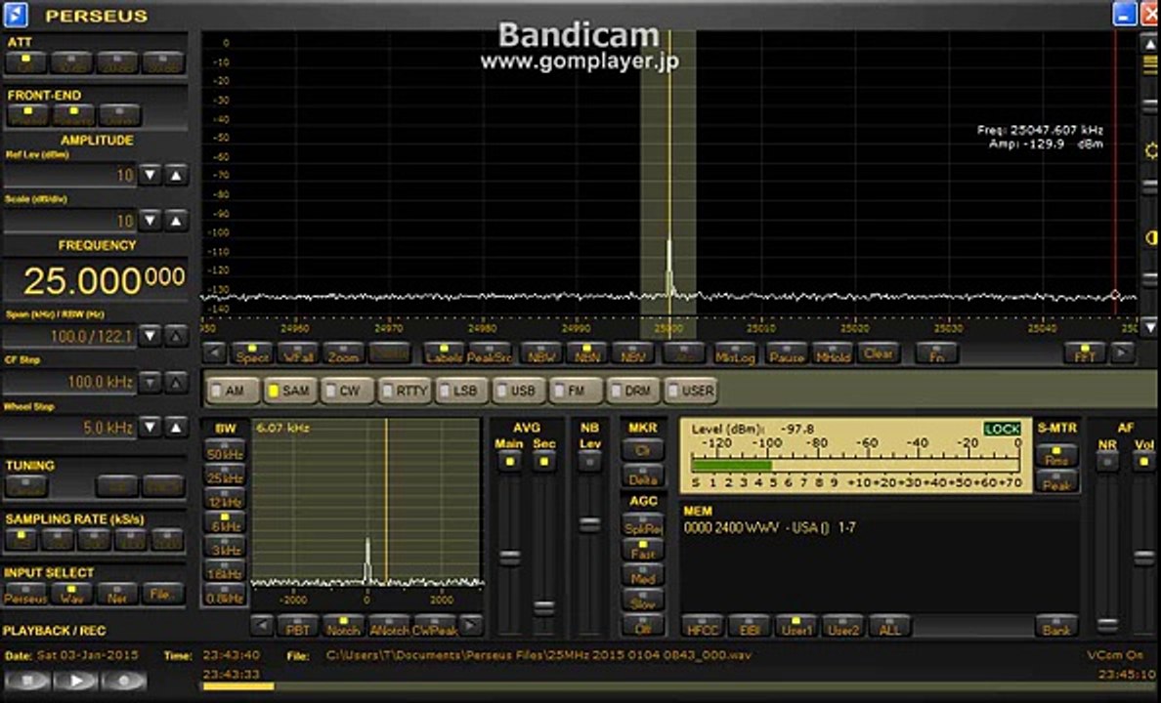Start recording with the record button
1161x703 pixels.
coord(124,681)
